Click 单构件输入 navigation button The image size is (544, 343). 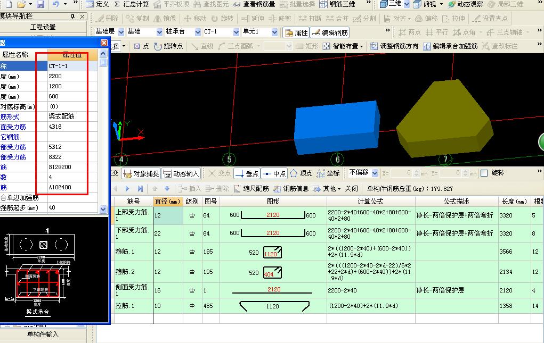click(x=43, y=334)
